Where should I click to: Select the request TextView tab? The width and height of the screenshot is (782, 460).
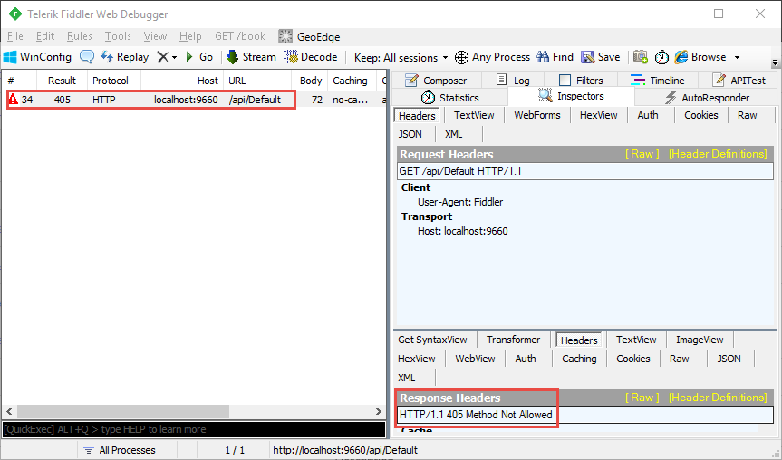click(474, 115)
